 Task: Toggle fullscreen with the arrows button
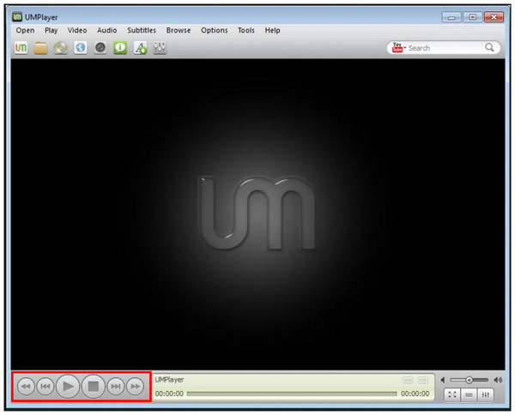(452, 394)
